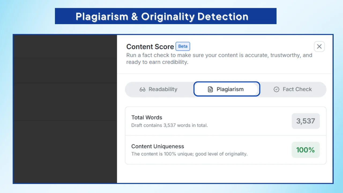343x193 pixels.
Task: Click the green 100% uniqueness badge
Action: click(x=305, y=150)
